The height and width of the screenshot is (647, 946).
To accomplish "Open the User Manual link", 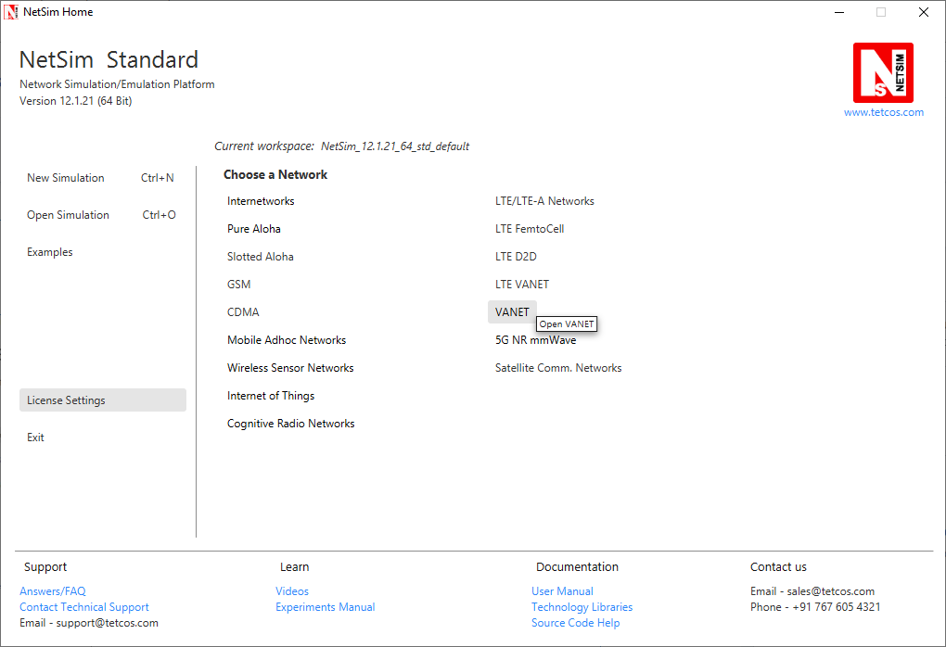I will [x=562, y=591].
